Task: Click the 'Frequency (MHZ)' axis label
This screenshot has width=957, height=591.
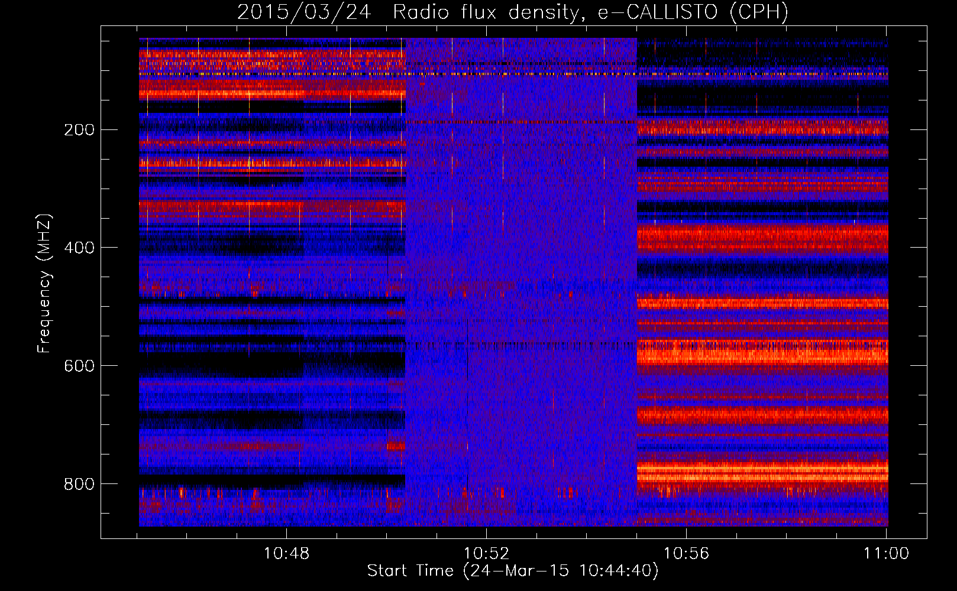Action: pos(44,284)
